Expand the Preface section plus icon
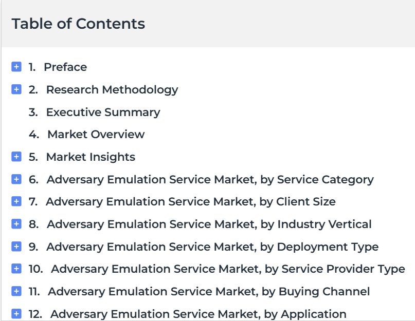 click(16, 67)
